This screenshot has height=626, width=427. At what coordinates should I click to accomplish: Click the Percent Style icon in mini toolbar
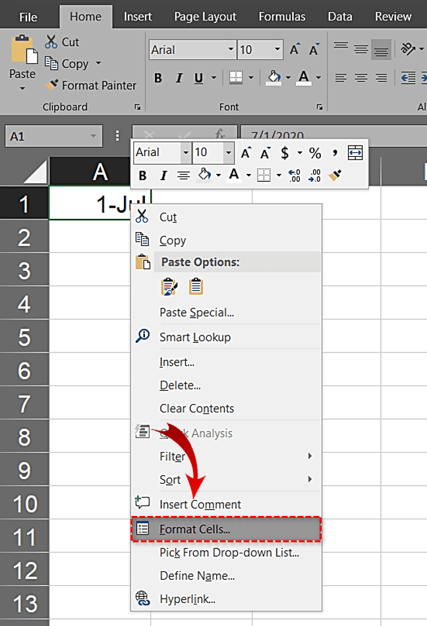click(315, 153)
